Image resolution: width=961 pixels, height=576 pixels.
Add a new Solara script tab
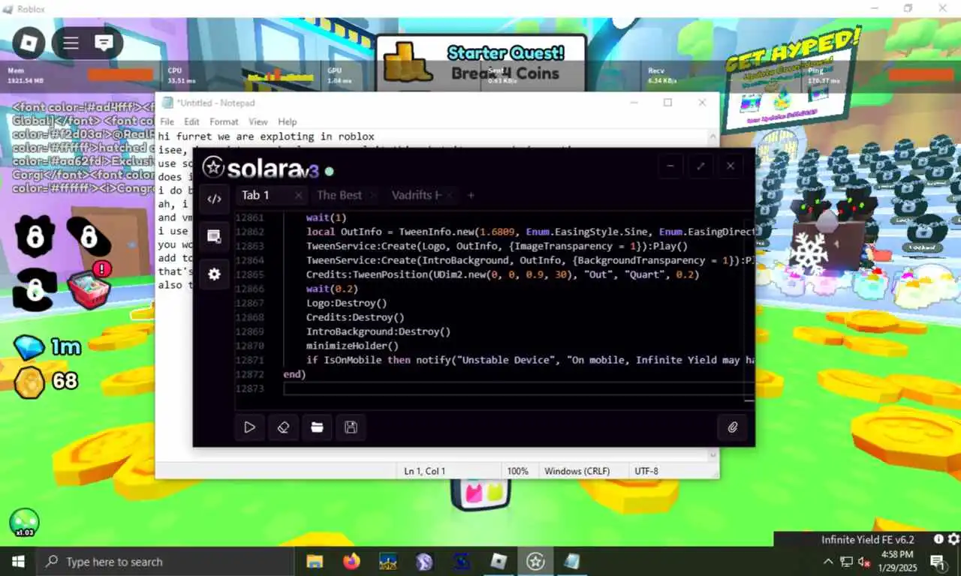click(x=471, y=195)
